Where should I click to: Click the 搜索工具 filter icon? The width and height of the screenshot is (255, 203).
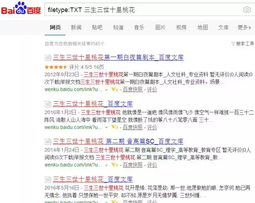tap(233, 44)
